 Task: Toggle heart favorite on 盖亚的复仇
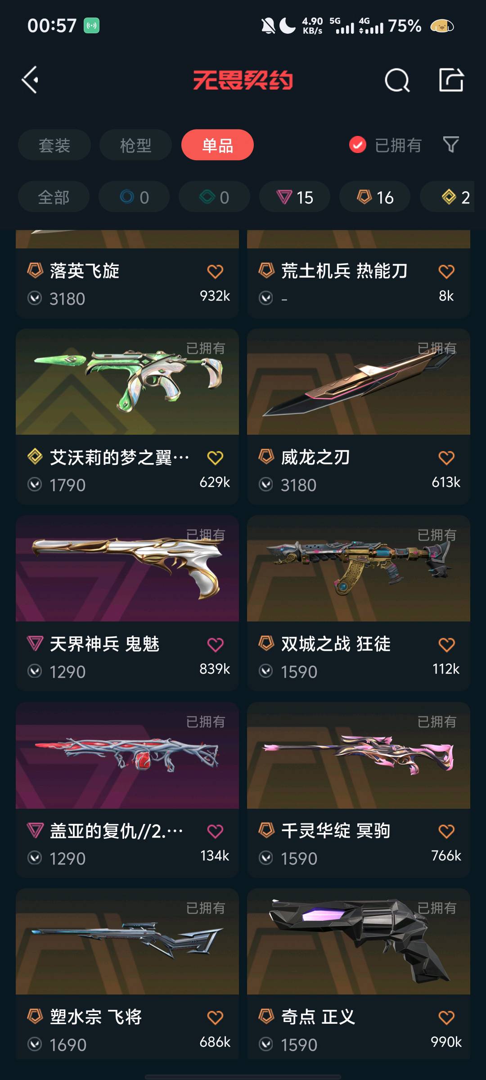tap(215, 831)
